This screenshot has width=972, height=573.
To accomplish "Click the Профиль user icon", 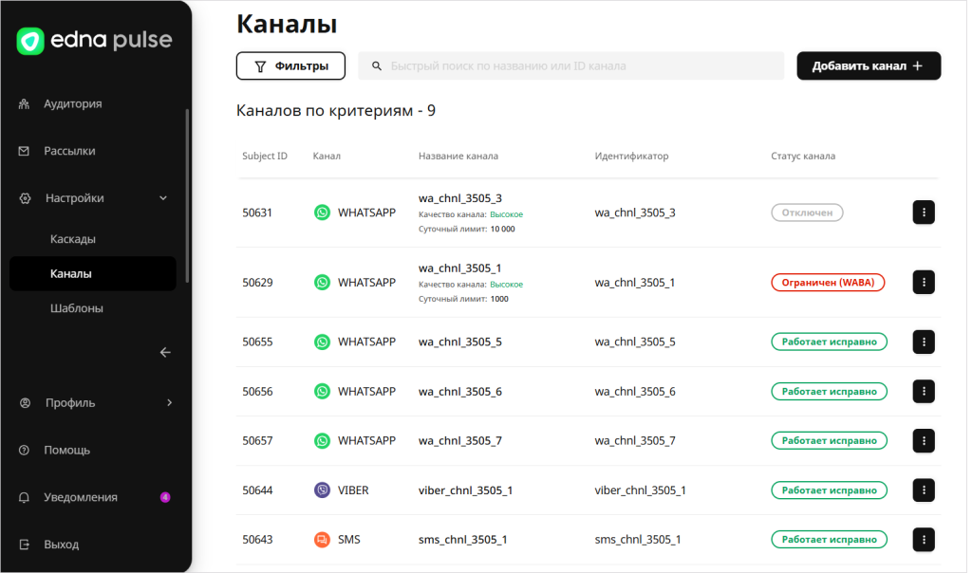I will click(x=25, y=403).
